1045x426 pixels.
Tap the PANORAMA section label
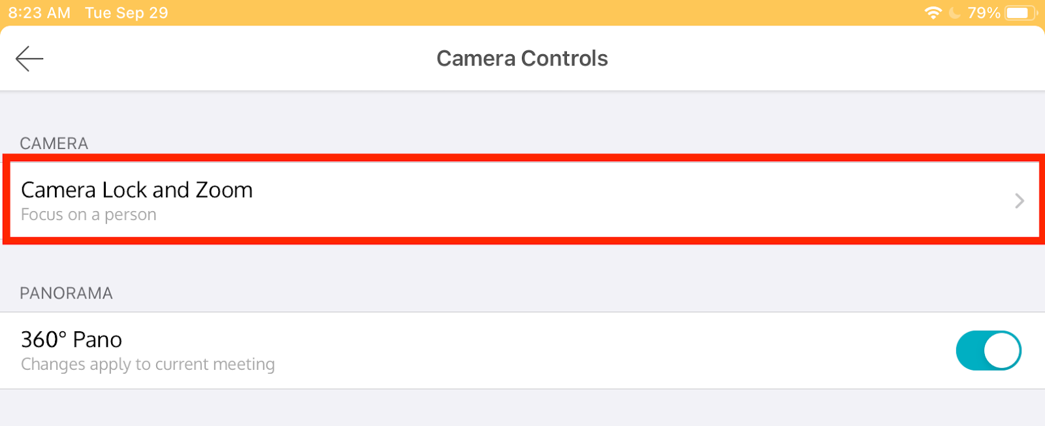tap(67, 293)
